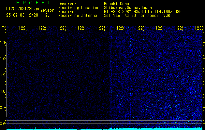Click the cyan signal-level strip along the bottom

[105, 129]
